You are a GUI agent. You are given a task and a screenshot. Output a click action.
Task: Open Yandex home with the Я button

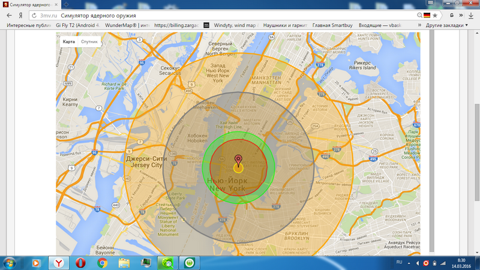coord(20,16)
